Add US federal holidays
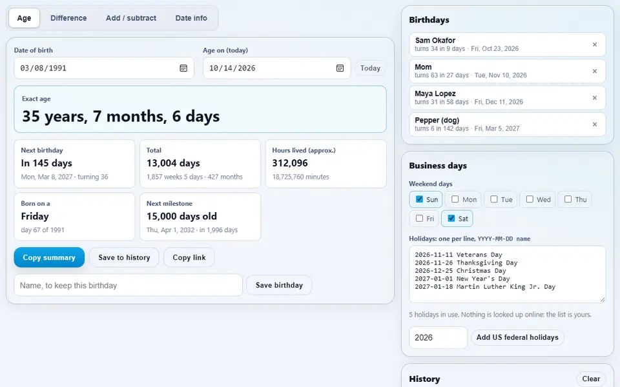Viewport: 620px width, 387px height. click(x=517, y=337)
